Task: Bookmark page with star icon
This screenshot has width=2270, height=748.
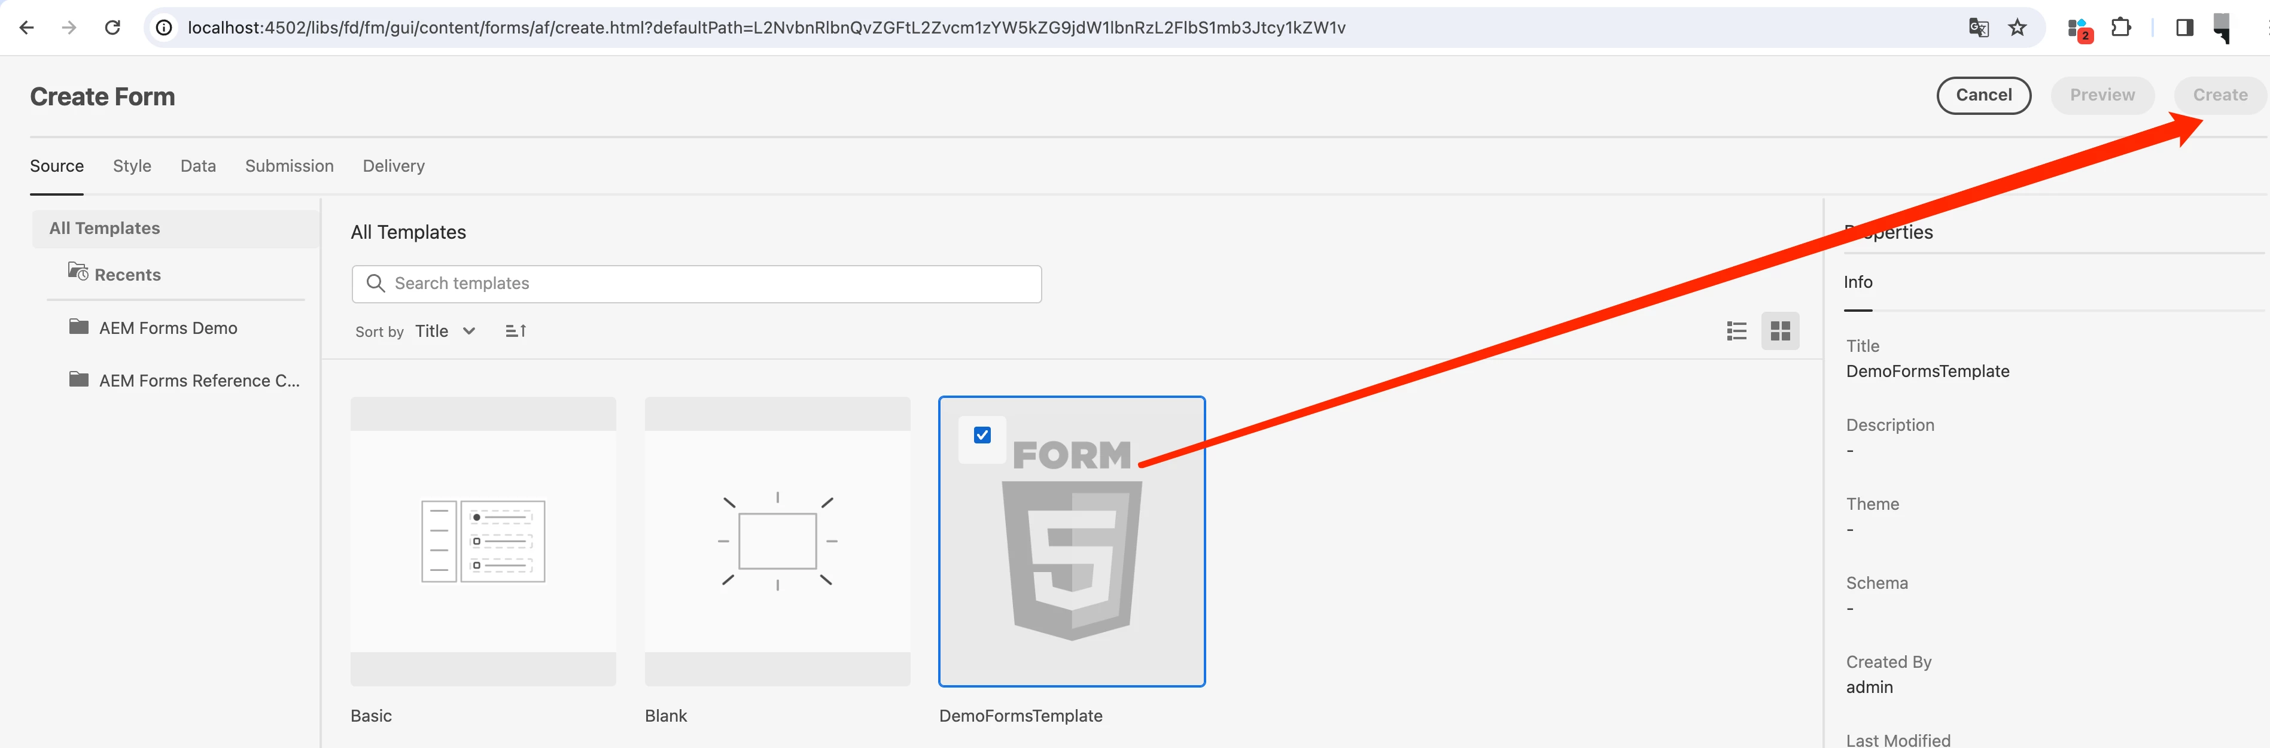Action: (2017, 28)
